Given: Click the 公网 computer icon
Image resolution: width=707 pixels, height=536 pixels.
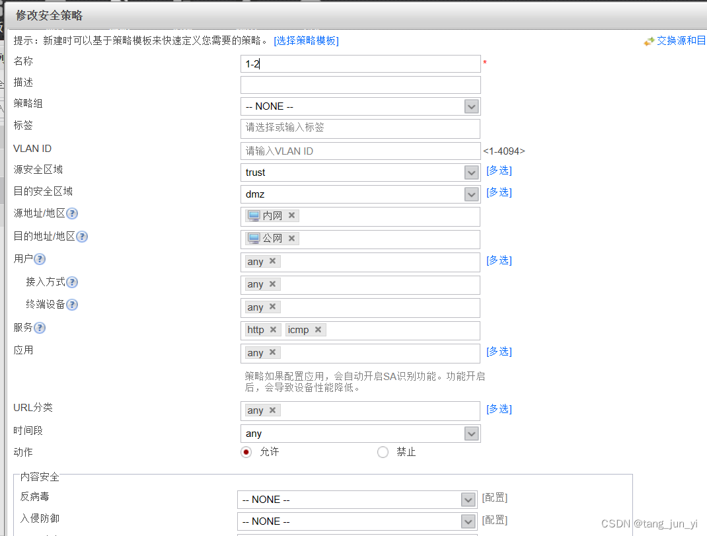Looking at the screenshot, I should [x=254, y=238].
